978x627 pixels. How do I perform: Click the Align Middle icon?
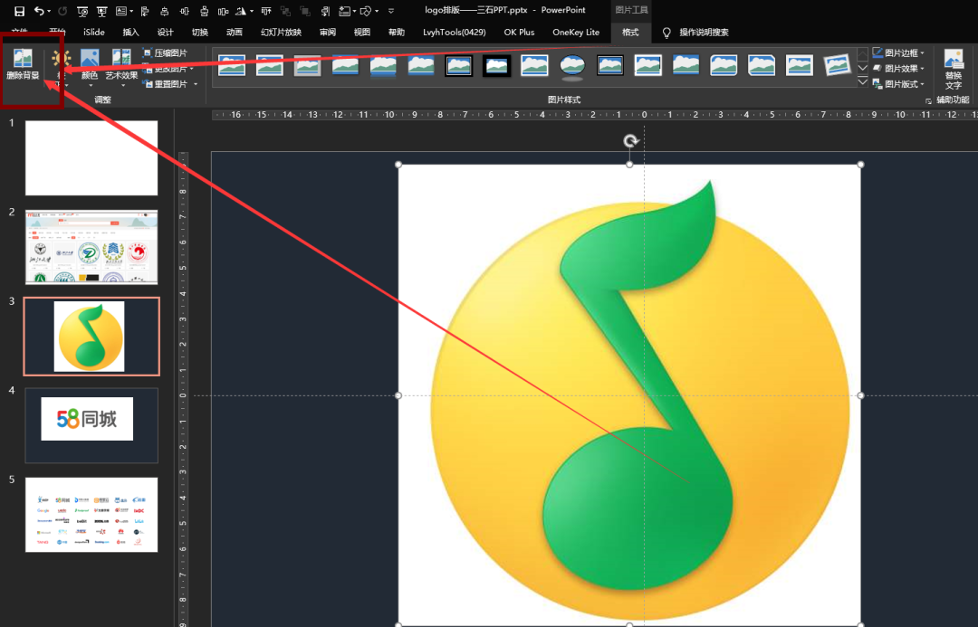pos(184,11)
